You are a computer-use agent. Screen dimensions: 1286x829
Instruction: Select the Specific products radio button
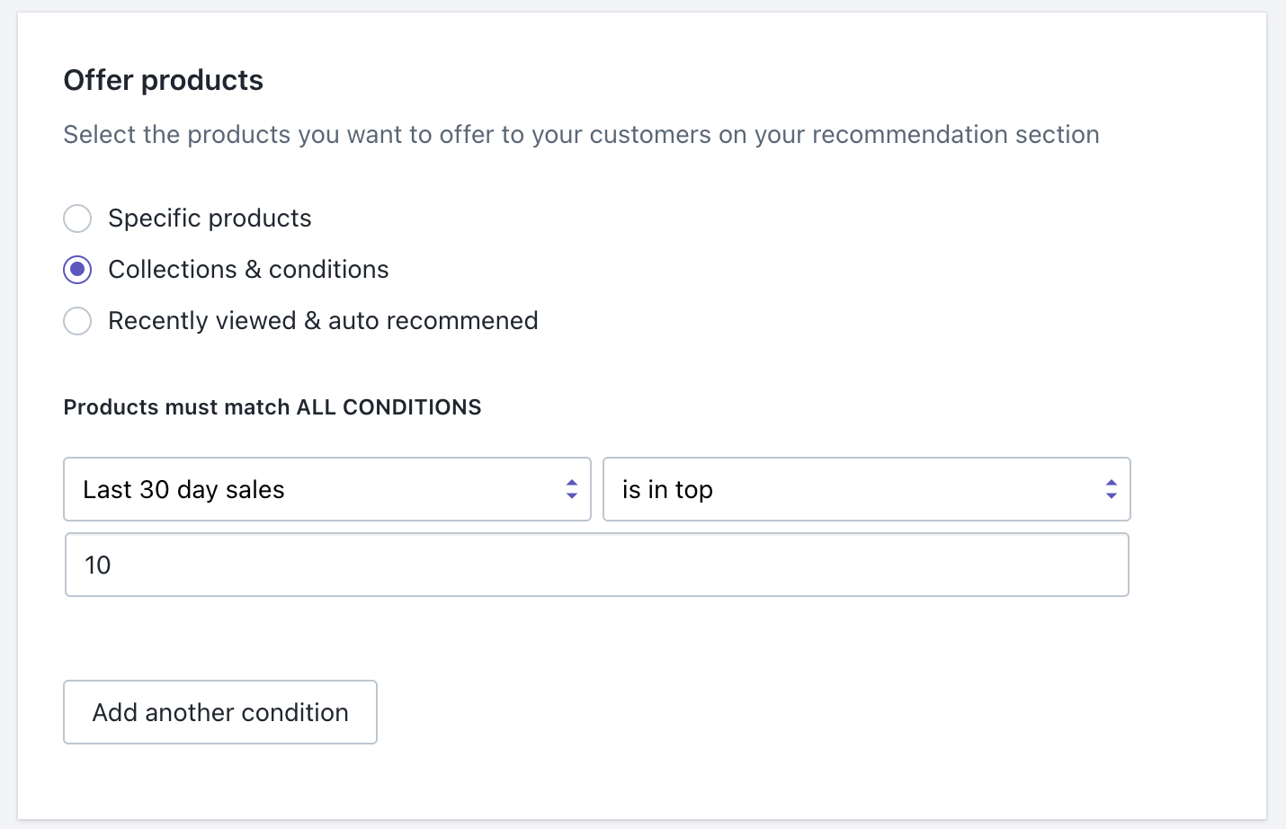[77, 218]
